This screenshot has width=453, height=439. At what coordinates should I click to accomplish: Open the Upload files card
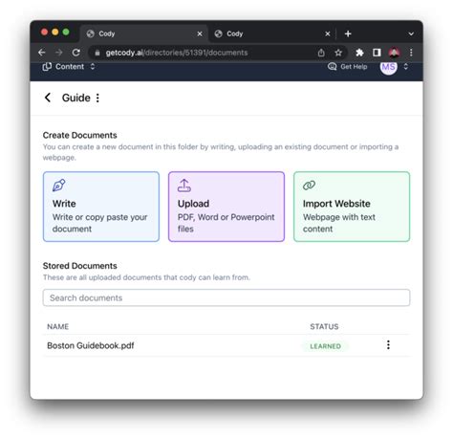point(226,207)
